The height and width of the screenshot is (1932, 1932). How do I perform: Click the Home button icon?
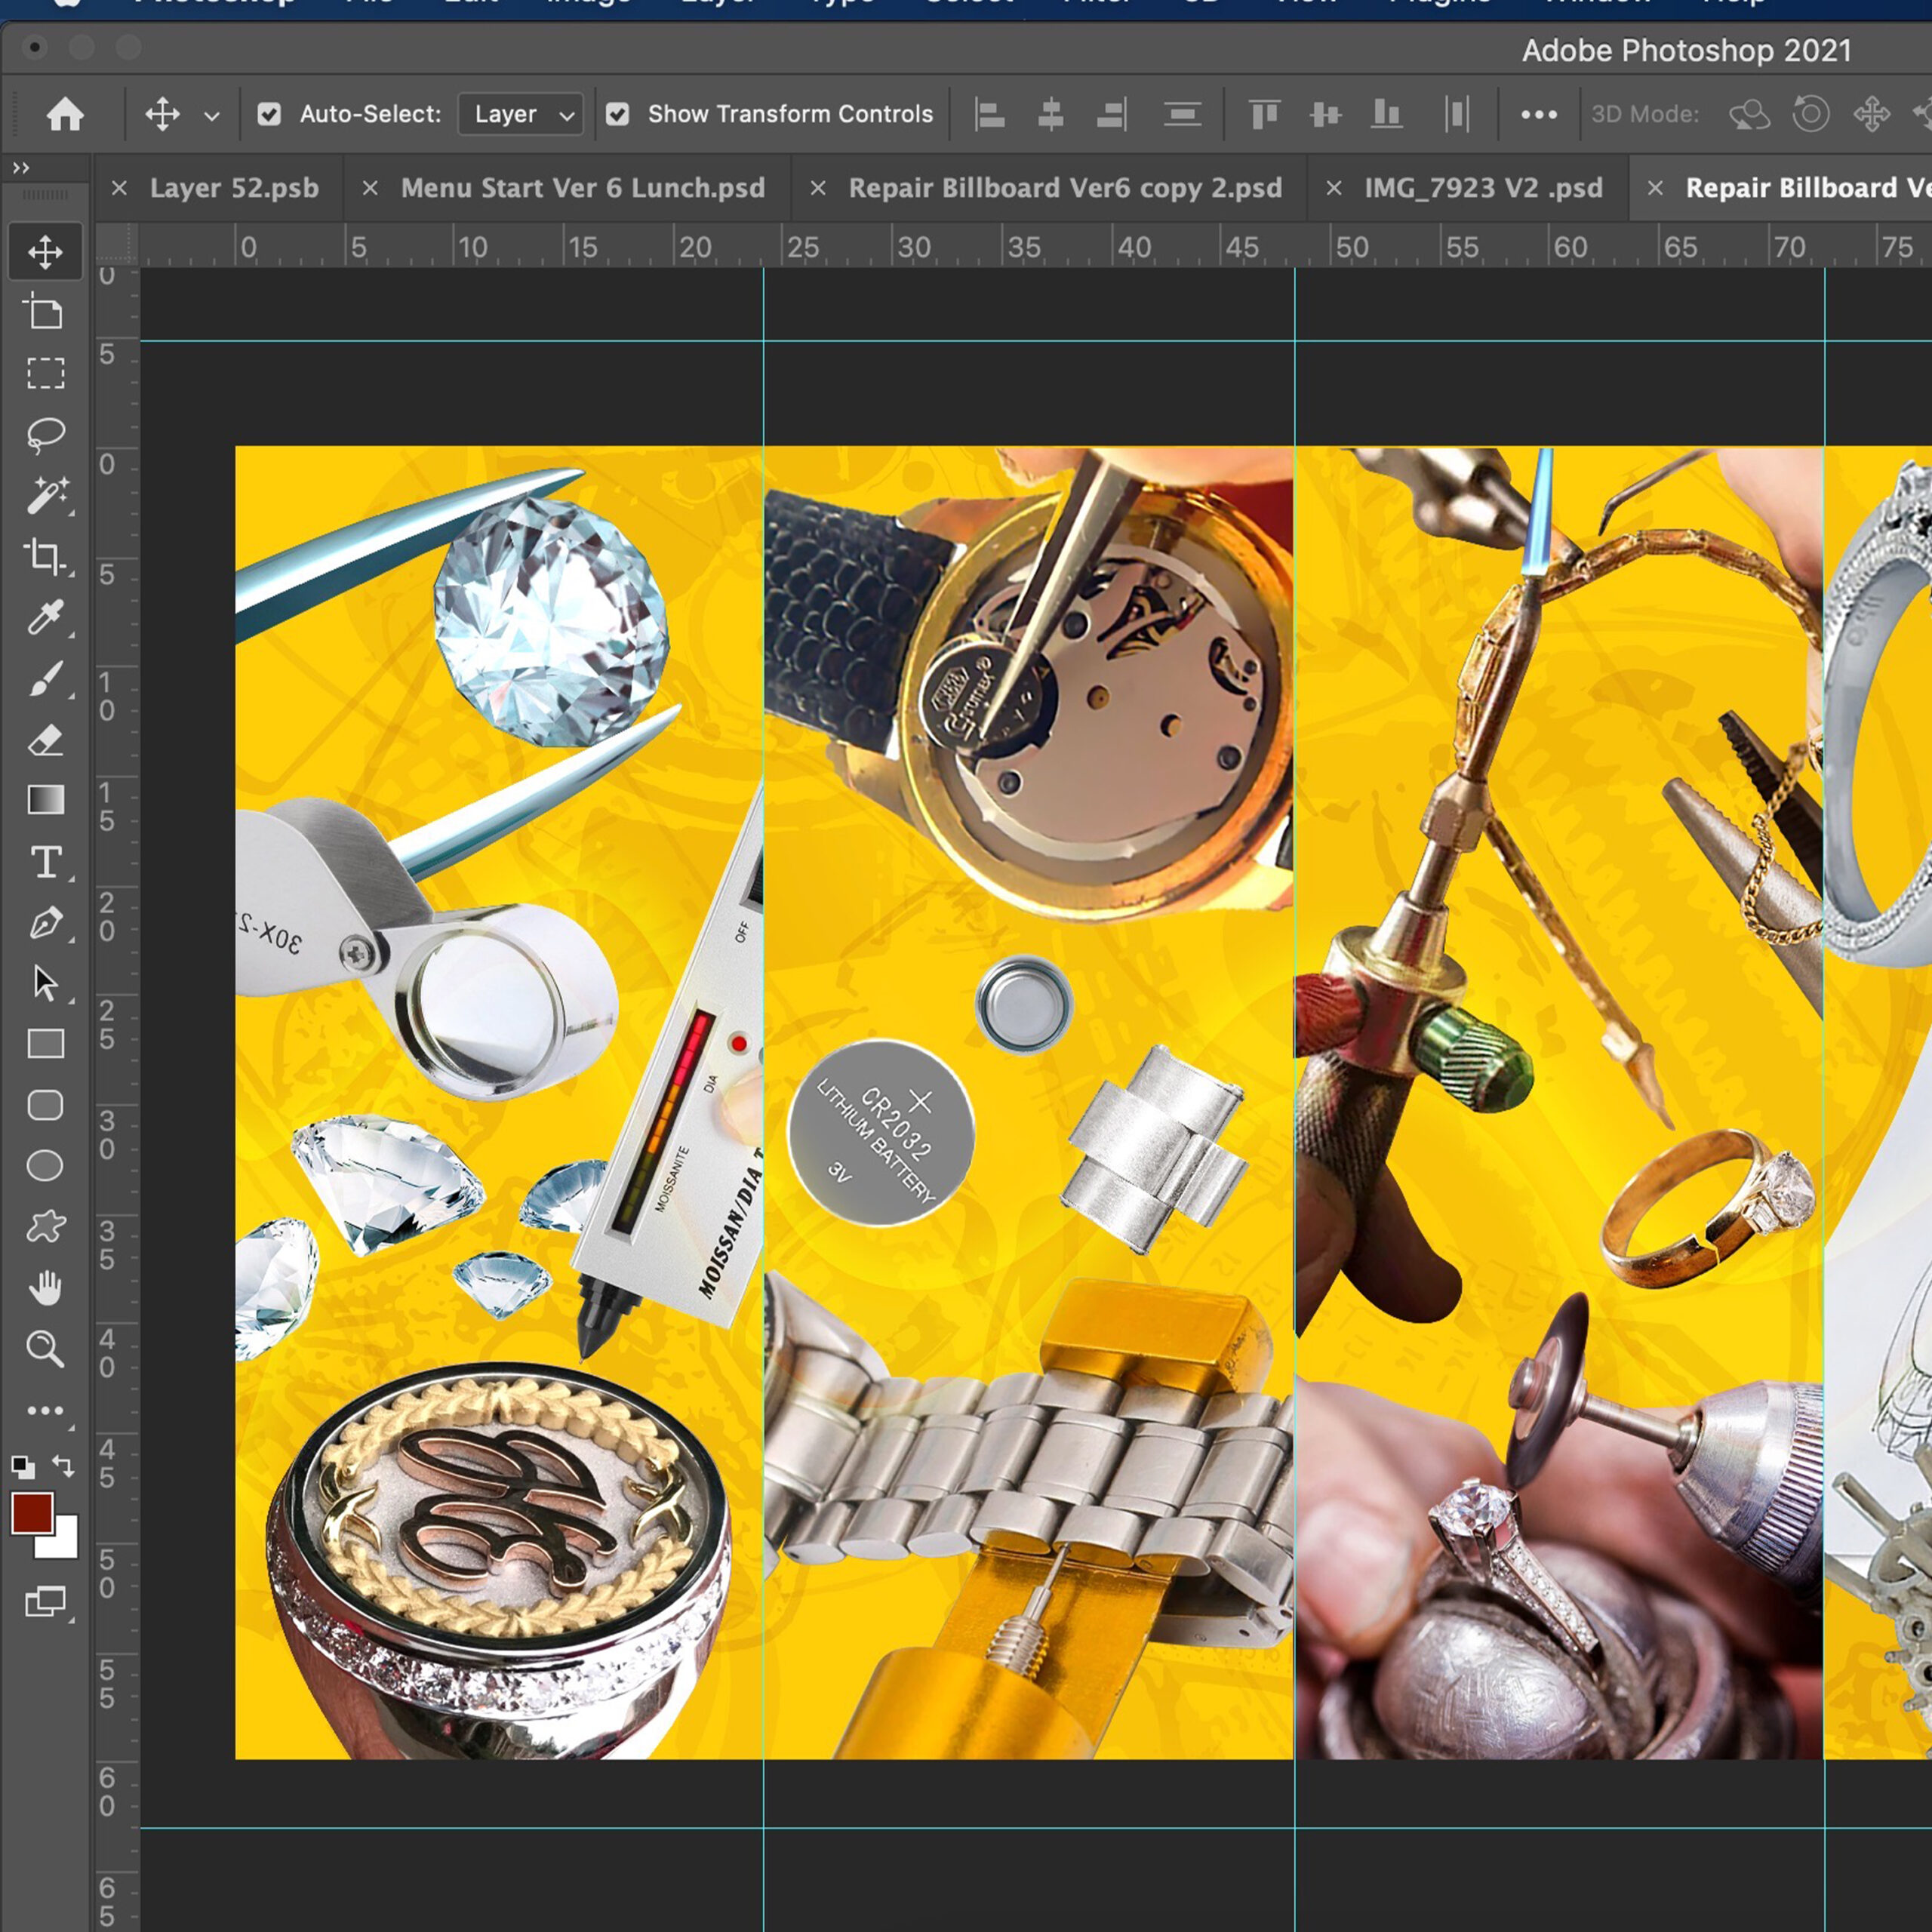[65, 114]
